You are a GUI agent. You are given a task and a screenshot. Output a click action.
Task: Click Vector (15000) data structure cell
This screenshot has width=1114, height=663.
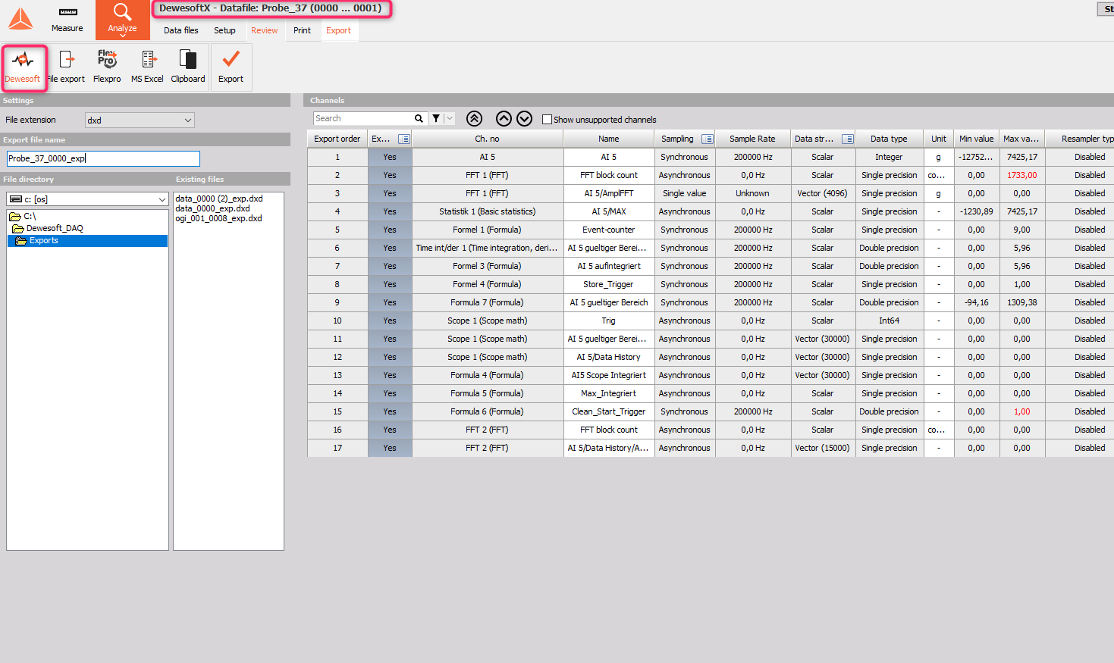822,448
